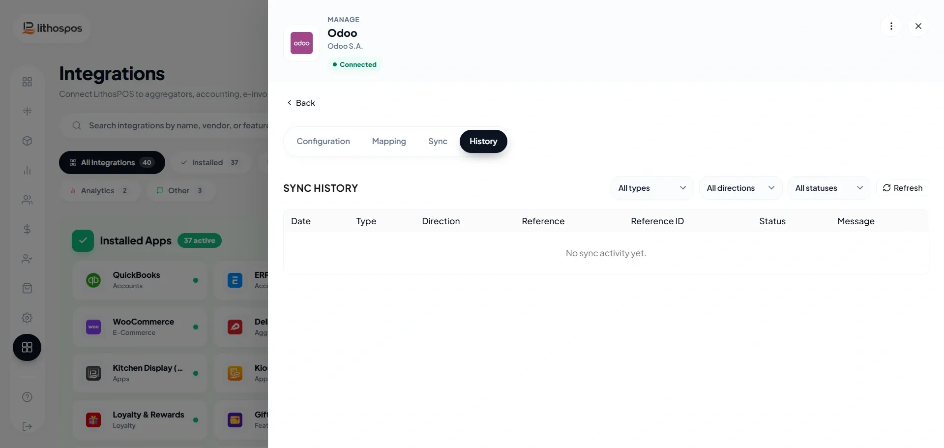Image resolution: width=944 pixels, height=448 pixels.
Task: Click the Status column header
Action: pyautogui.click(x=772, y=221)
